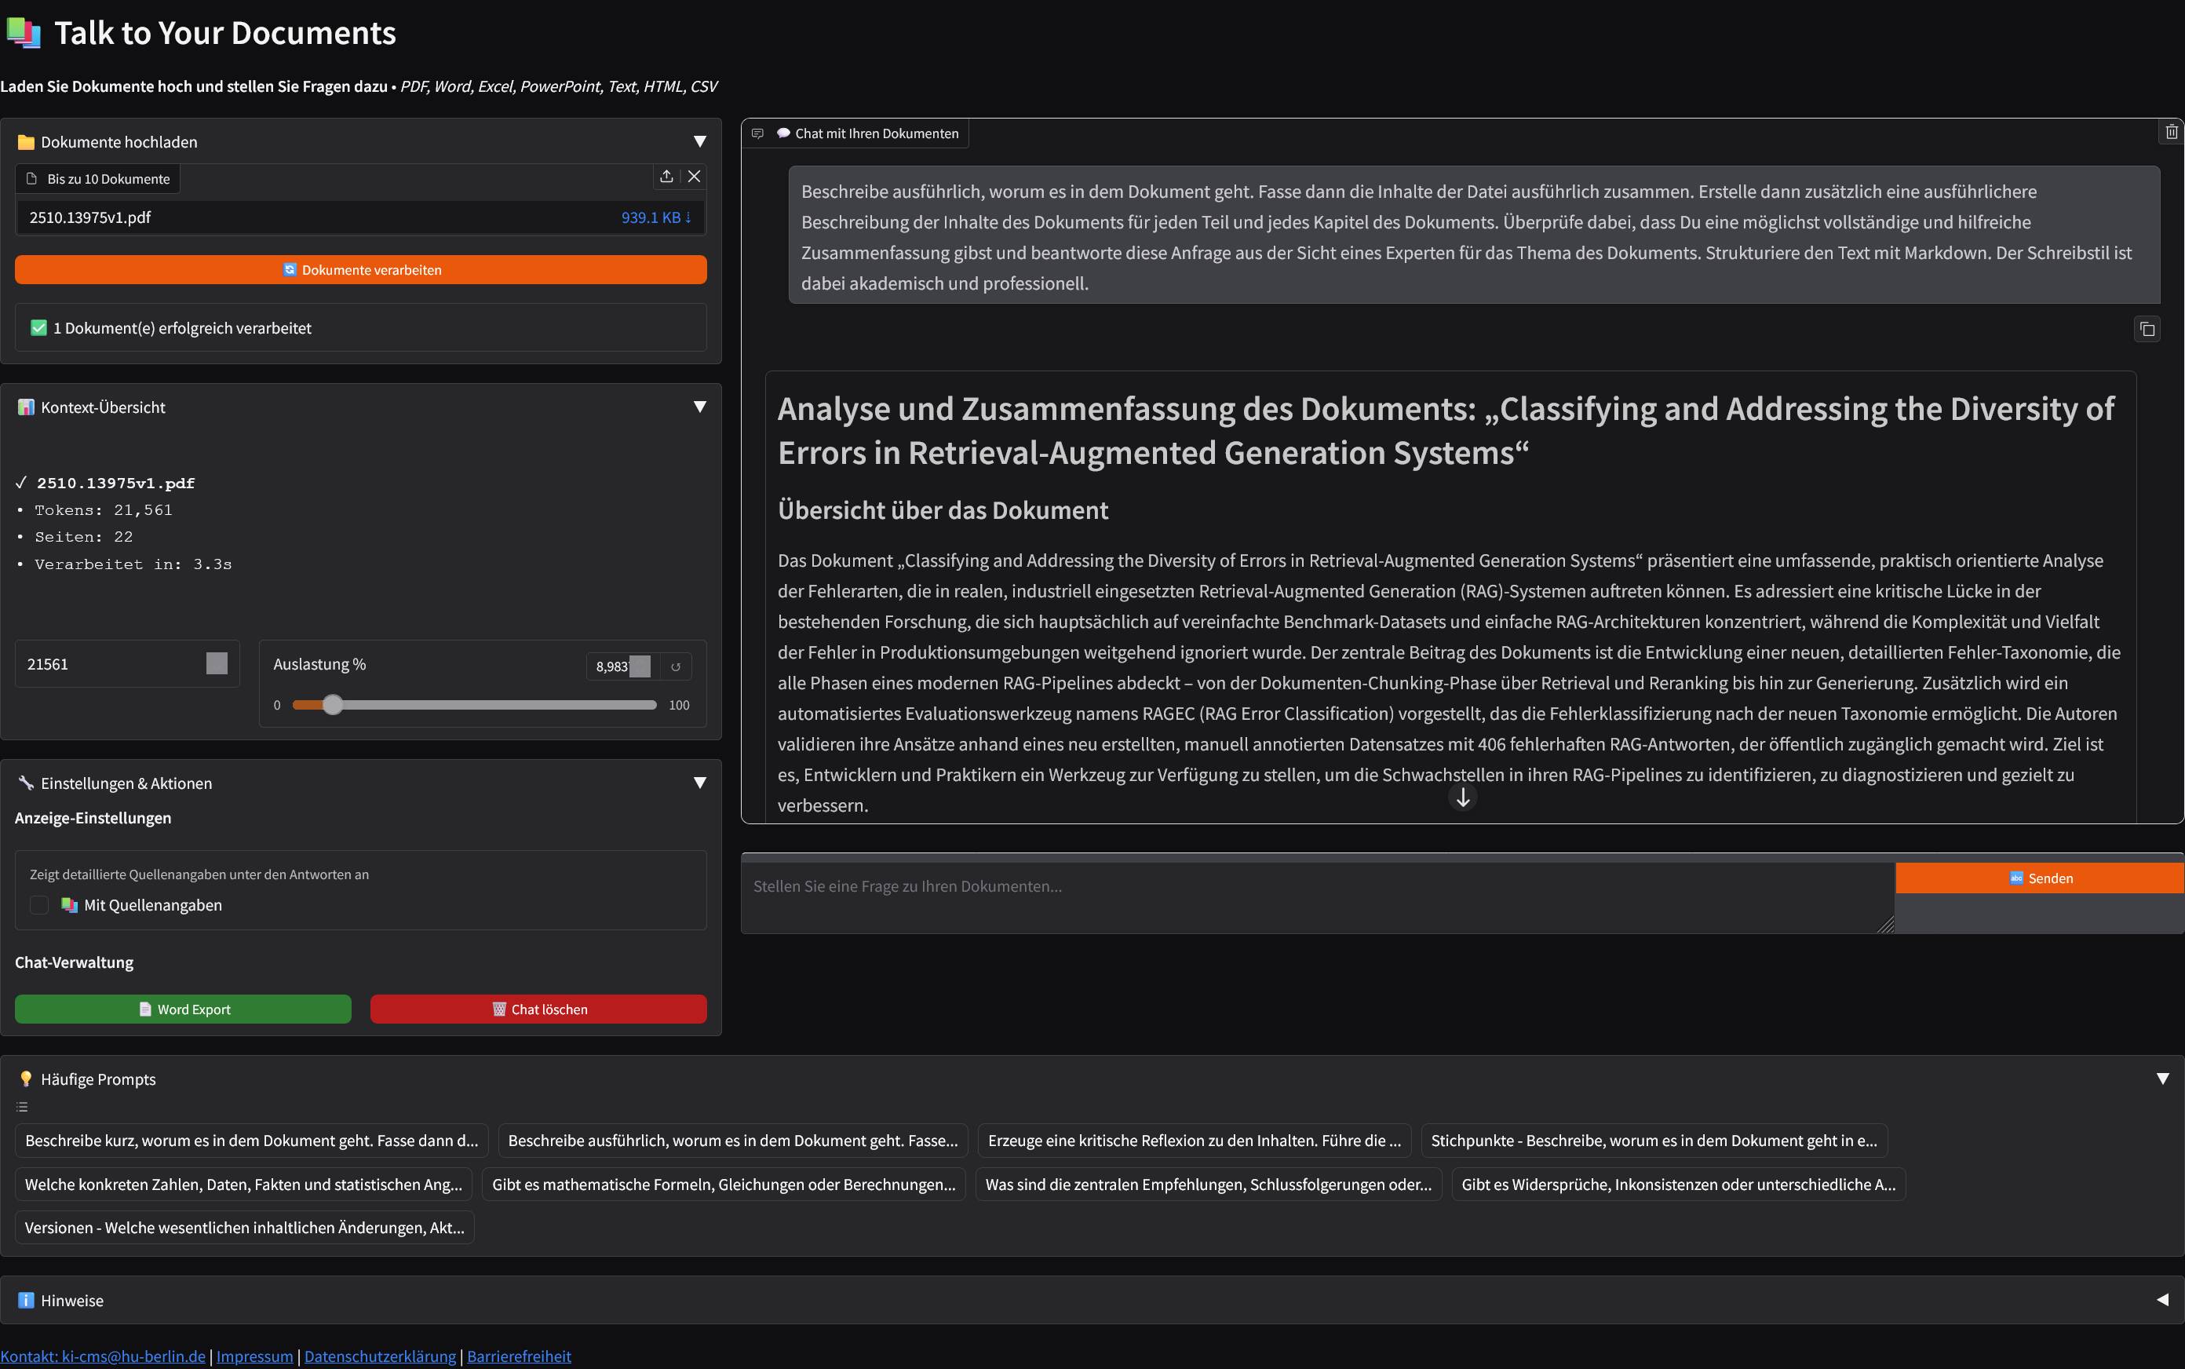Start Word Export of the chat

pos(182,1009)
